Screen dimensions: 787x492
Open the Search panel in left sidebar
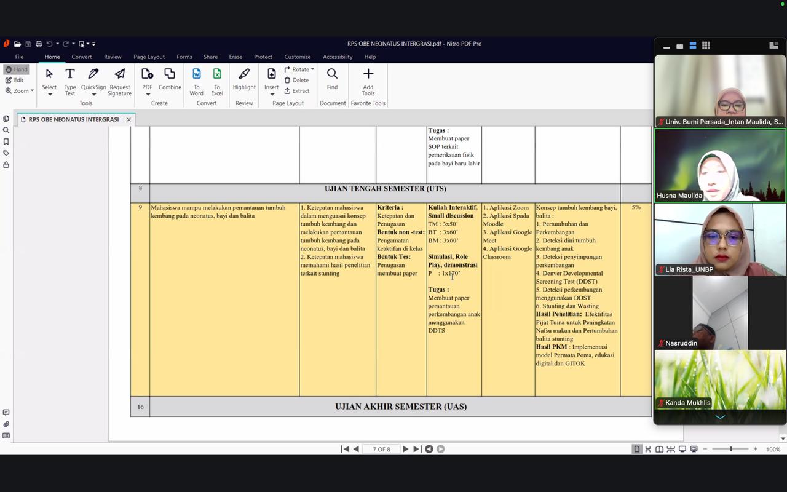[6, 130]
